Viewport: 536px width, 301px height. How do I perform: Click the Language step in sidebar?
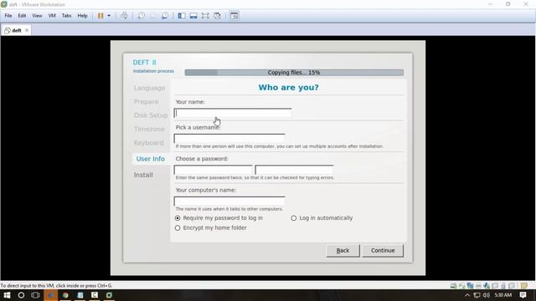[x=149, y=88]
